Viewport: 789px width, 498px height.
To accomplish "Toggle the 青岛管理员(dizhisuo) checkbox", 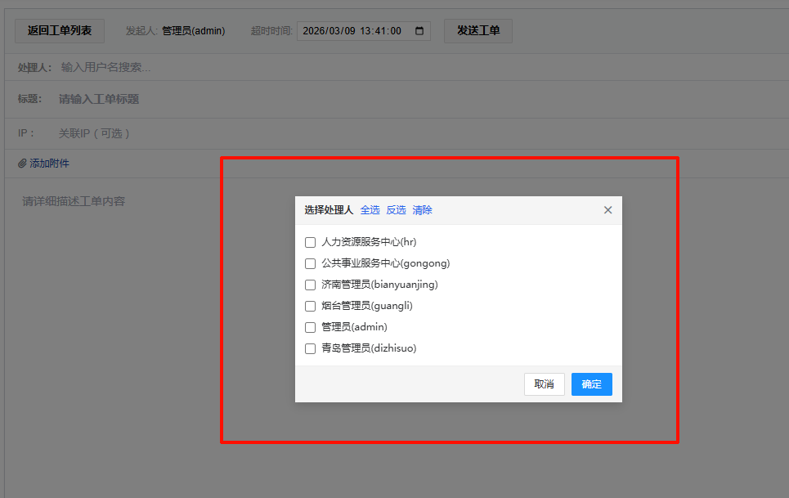I will click(x=310, y=348).
